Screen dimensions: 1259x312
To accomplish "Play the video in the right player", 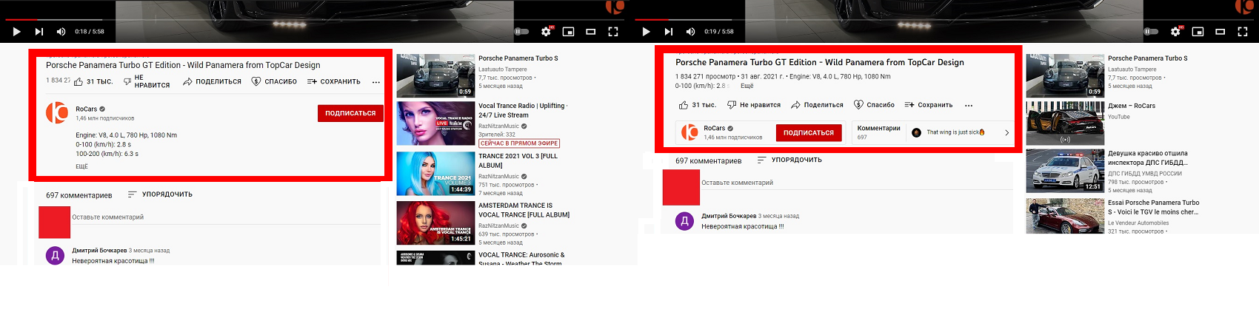I will 646,32.
